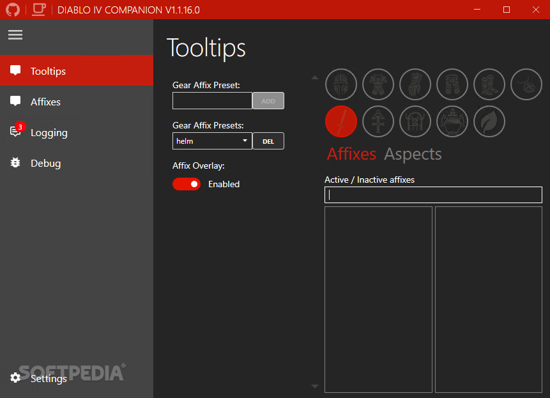Select the amulet gear icon
550x398 pixels.
pos(526,84)
